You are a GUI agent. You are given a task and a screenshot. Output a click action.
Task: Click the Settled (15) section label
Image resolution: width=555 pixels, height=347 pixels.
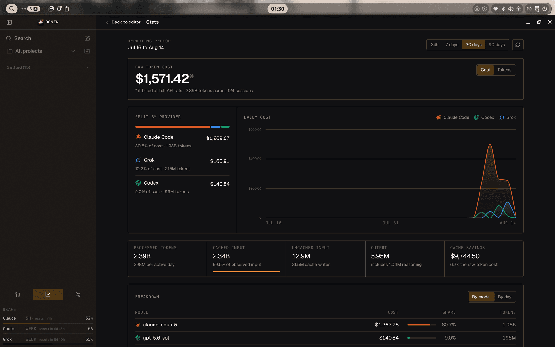(x=18, y=67)
